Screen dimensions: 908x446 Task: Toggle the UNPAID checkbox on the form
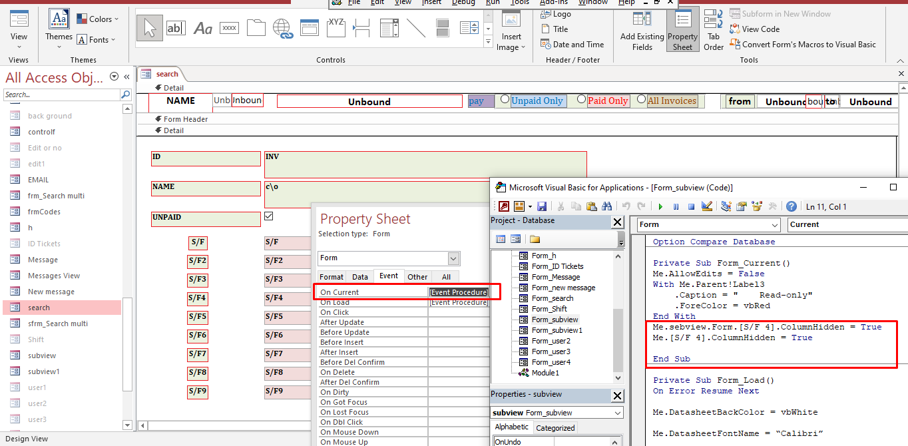tap(269, 216)
